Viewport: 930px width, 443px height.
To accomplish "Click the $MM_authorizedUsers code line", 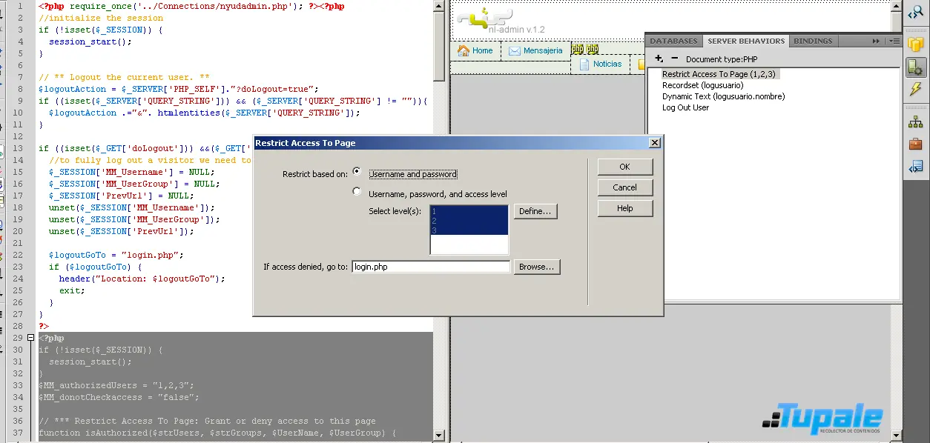I will [x=116, y=385].
